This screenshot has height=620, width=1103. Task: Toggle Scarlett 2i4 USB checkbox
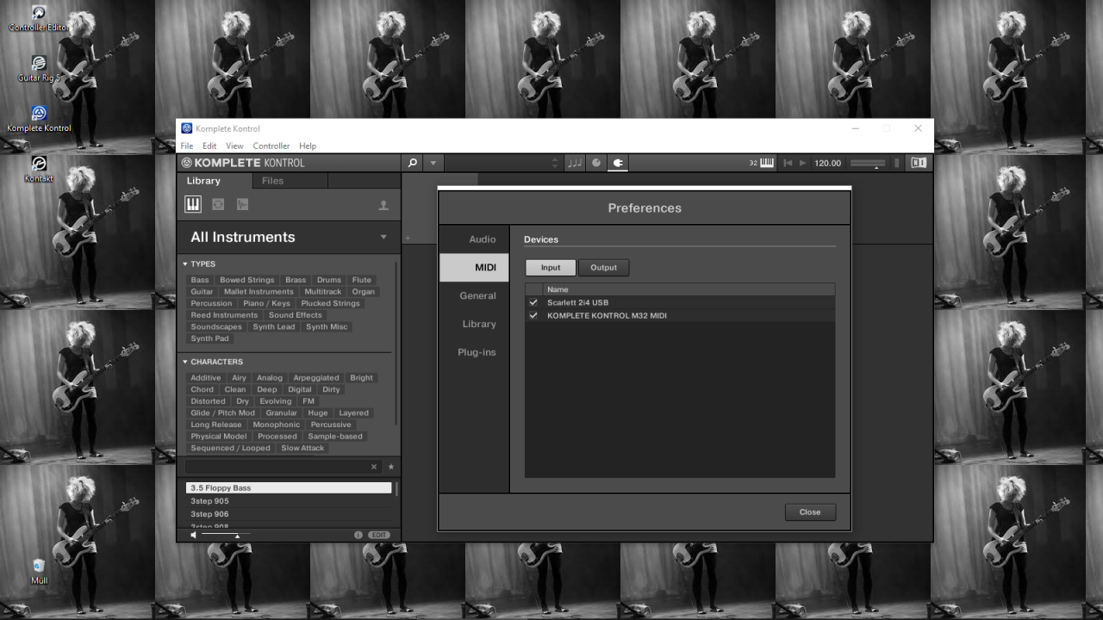[533, 302]
